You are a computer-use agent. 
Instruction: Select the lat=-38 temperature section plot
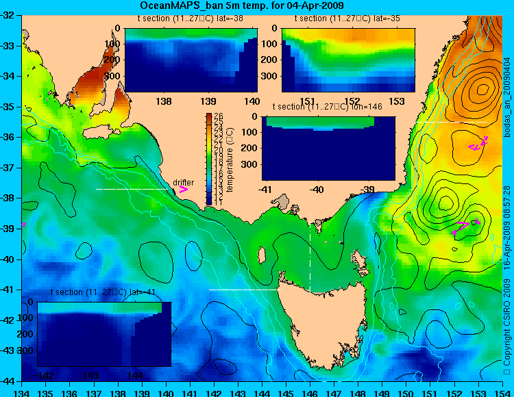coord(191,60)
